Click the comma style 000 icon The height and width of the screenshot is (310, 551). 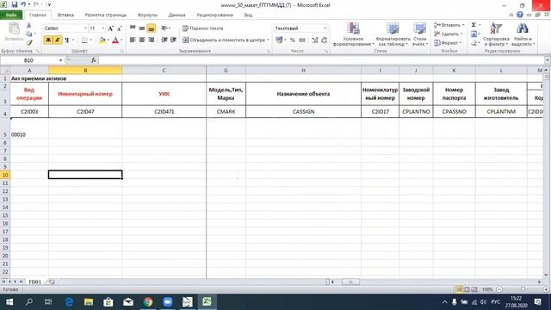[x=302, y=40]
